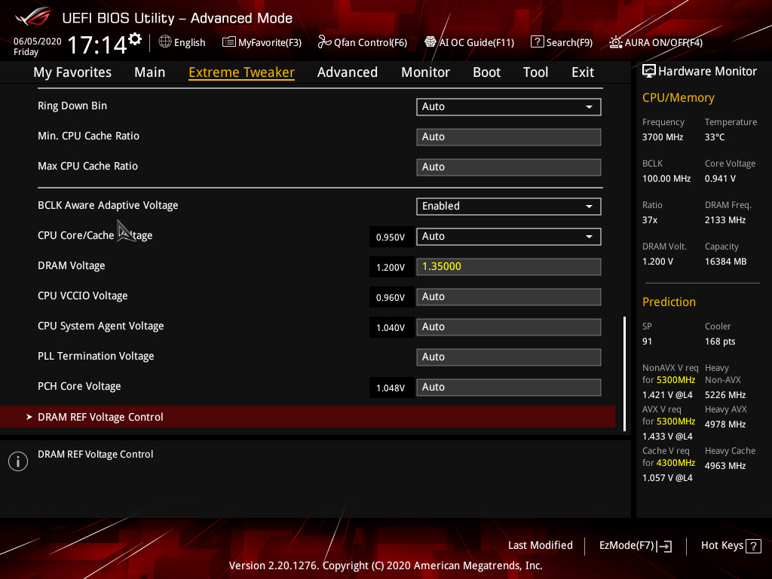This screenshot has height=579, width=772.
Task: Click PCH Core Voltage Auto field
Action: point(509,387)
